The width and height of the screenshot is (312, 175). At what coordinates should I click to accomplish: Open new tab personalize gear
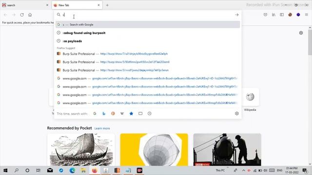301,33
